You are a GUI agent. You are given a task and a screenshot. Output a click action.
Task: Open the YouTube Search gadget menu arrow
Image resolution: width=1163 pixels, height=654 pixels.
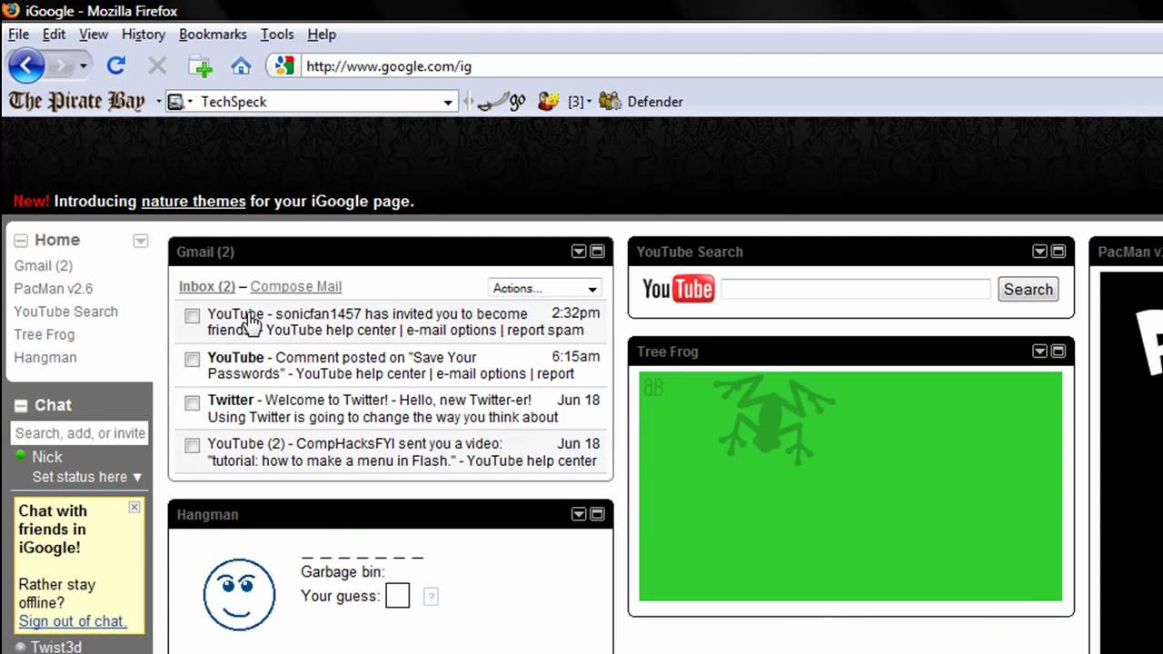1039,252
